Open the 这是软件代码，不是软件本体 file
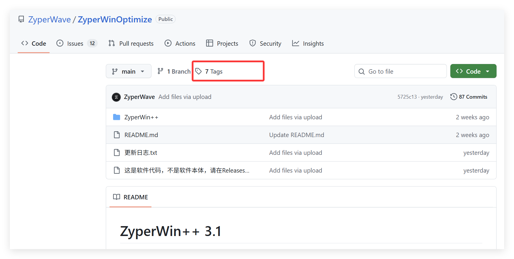Image resolution: width=514 pixels, height=259 pixels. pyautogui.click(x=187, y=171)
